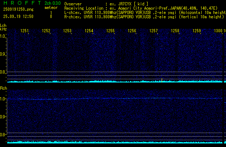Click the 1253 time marker
This screenshot has height=147, width=226.
68,31
